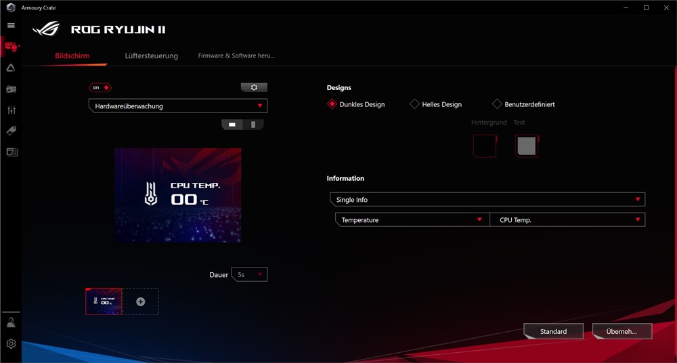Click the Information heading
The height and width of the screenshot is (363, 677).
(345, 179)
